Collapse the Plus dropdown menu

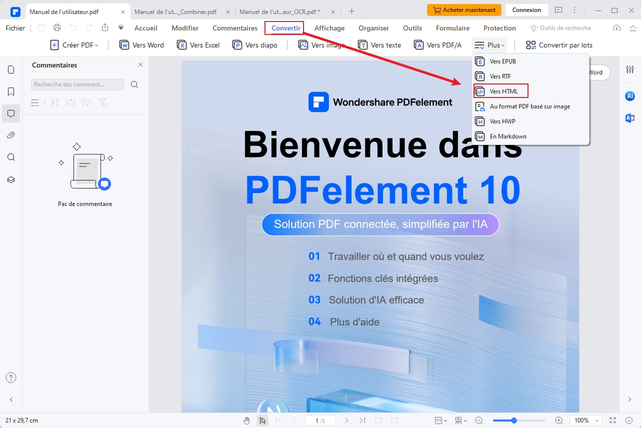coord(489,45)
